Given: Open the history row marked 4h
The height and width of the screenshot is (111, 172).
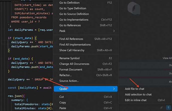Looking at the screenshot, I should point(145,82).
